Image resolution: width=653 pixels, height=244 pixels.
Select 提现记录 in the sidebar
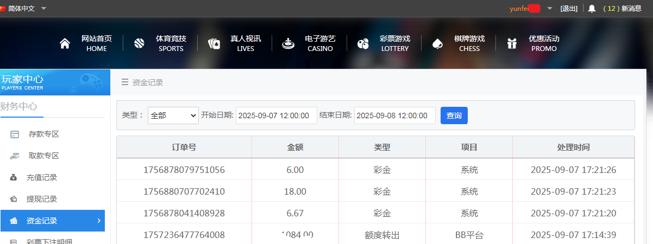(42, 199)
